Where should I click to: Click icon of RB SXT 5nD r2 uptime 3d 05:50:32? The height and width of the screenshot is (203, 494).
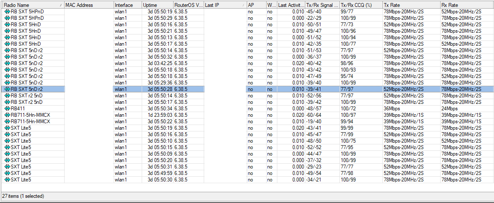point(8,57)
